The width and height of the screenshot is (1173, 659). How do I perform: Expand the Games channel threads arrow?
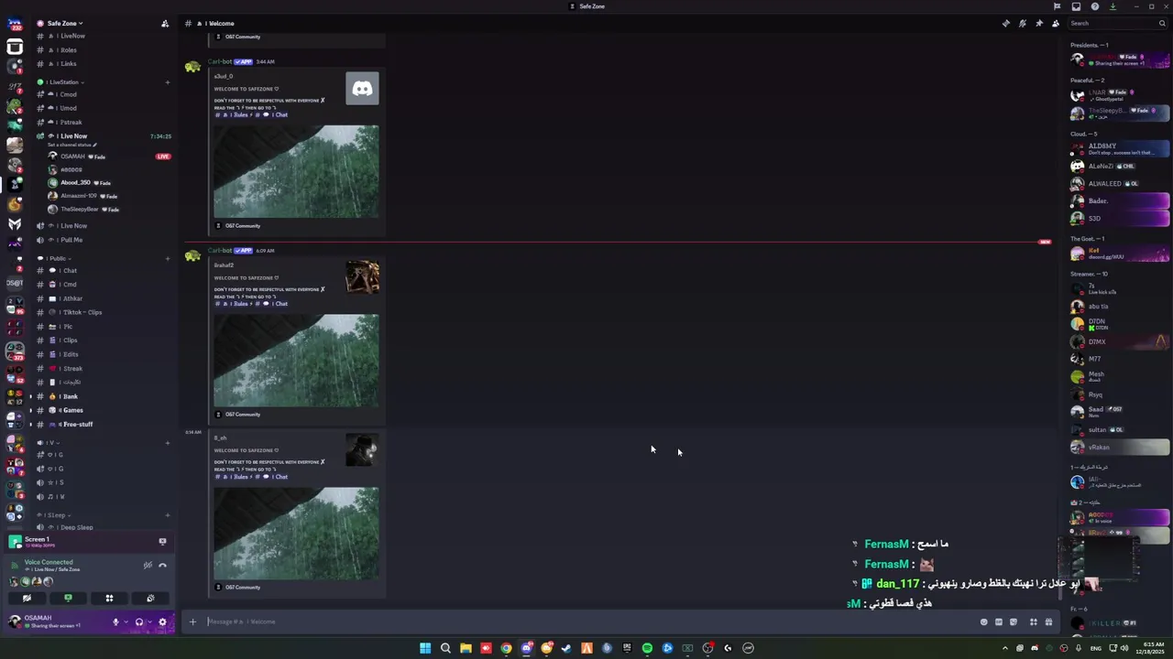click(x=30, y=410)
